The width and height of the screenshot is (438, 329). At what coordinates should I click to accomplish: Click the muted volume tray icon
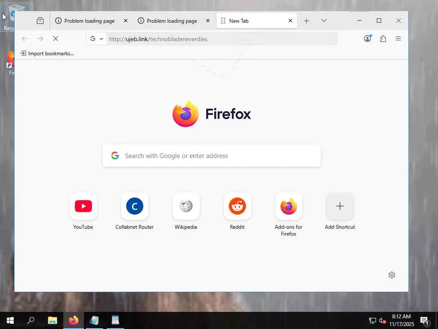point(382,320)
